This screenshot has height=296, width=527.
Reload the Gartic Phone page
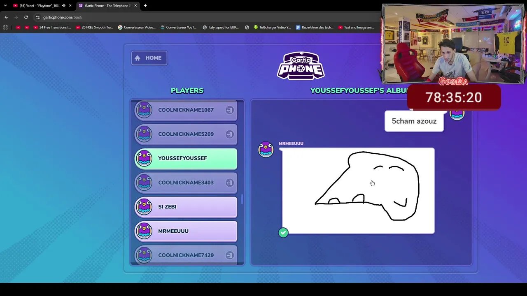pyautogui.click(x=26, y=17)
